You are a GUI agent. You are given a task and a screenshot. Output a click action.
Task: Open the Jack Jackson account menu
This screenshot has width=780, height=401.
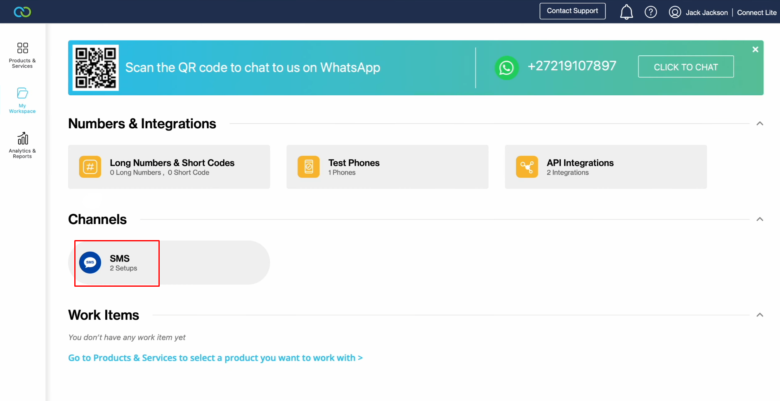[707, 12]
